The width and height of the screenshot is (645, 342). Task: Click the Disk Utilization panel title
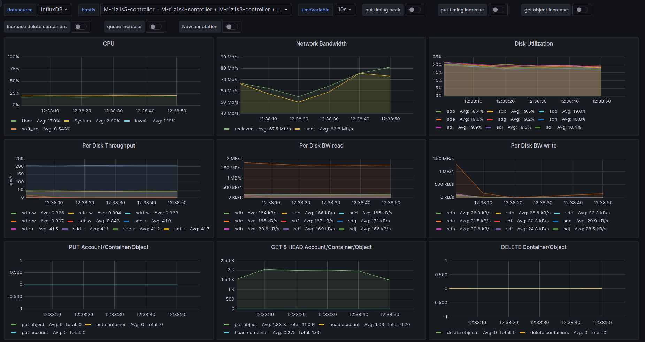[x=533, y=43]
